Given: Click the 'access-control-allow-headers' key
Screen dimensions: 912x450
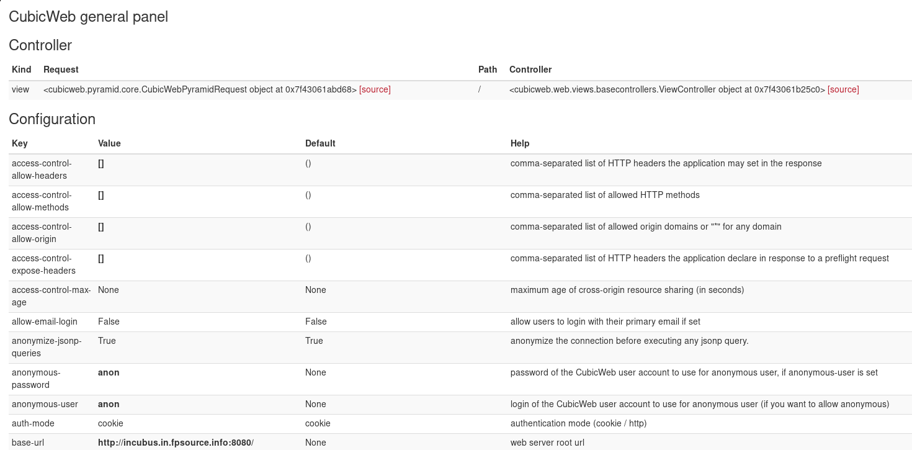Looking at the screenshot, I should coord(42,169).
